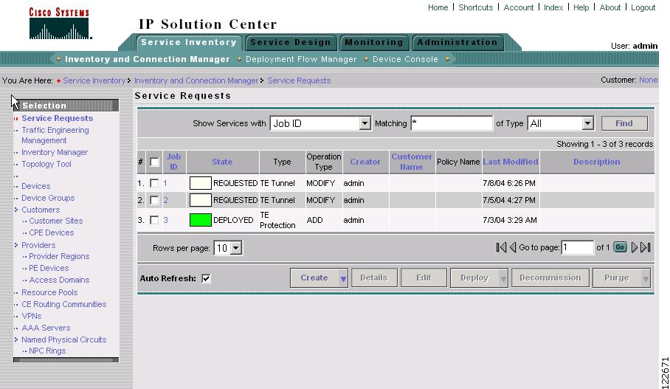
Task: Click state color swatch for job 2
Action: (x=201, y=200)
